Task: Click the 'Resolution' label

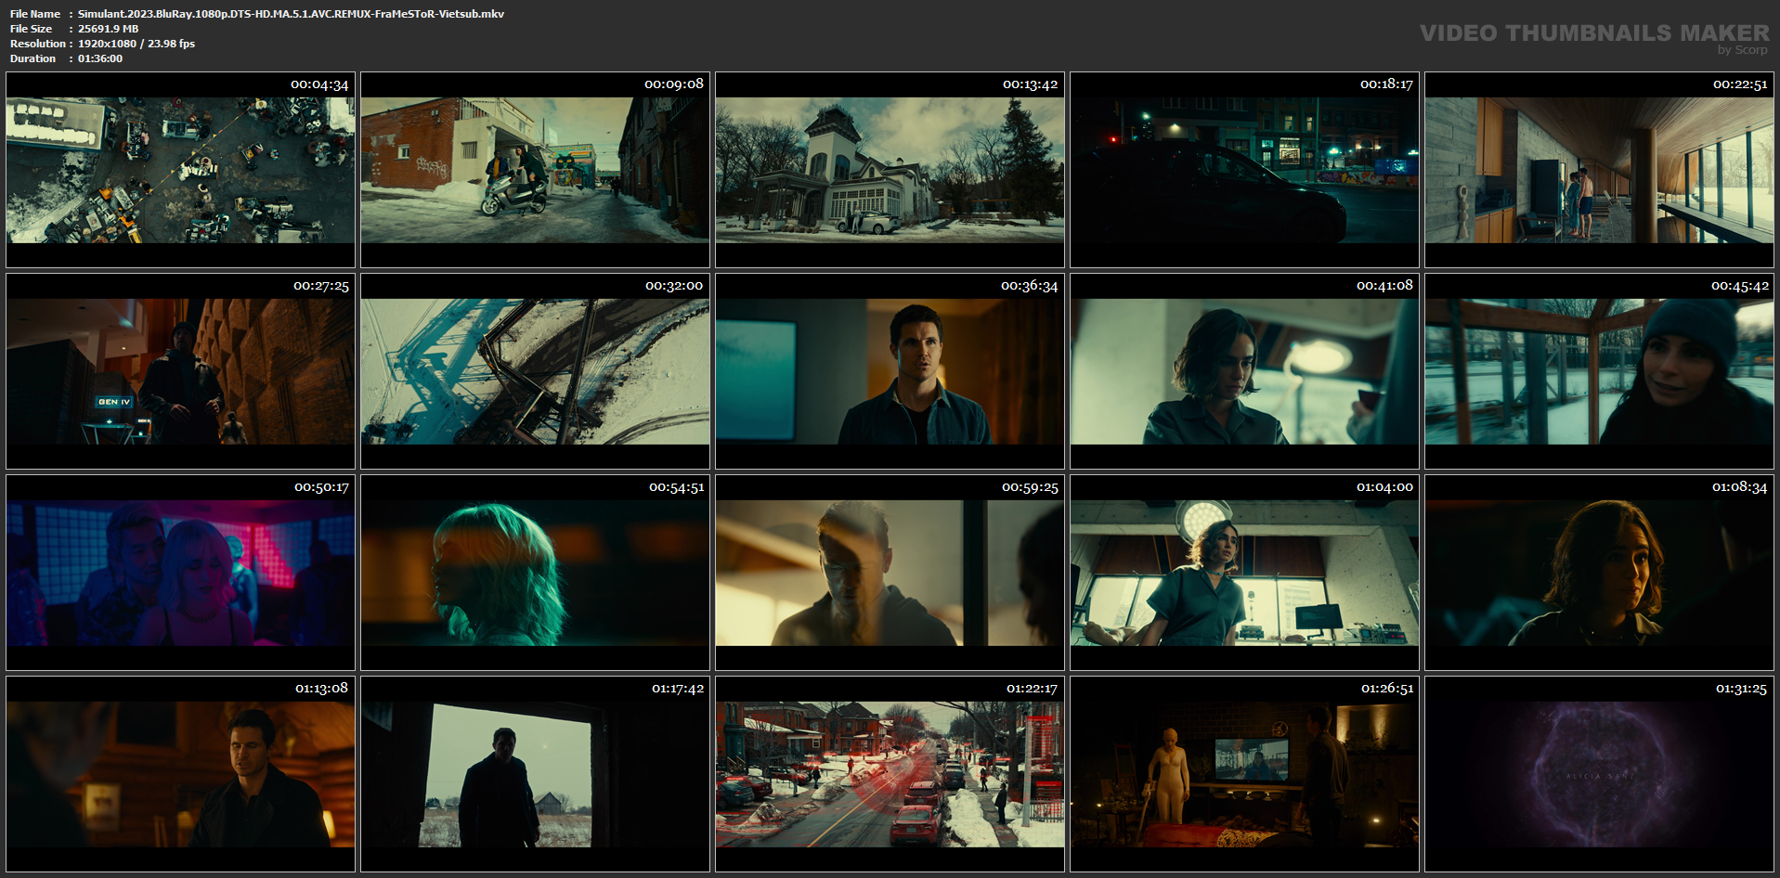Action: 38,44
